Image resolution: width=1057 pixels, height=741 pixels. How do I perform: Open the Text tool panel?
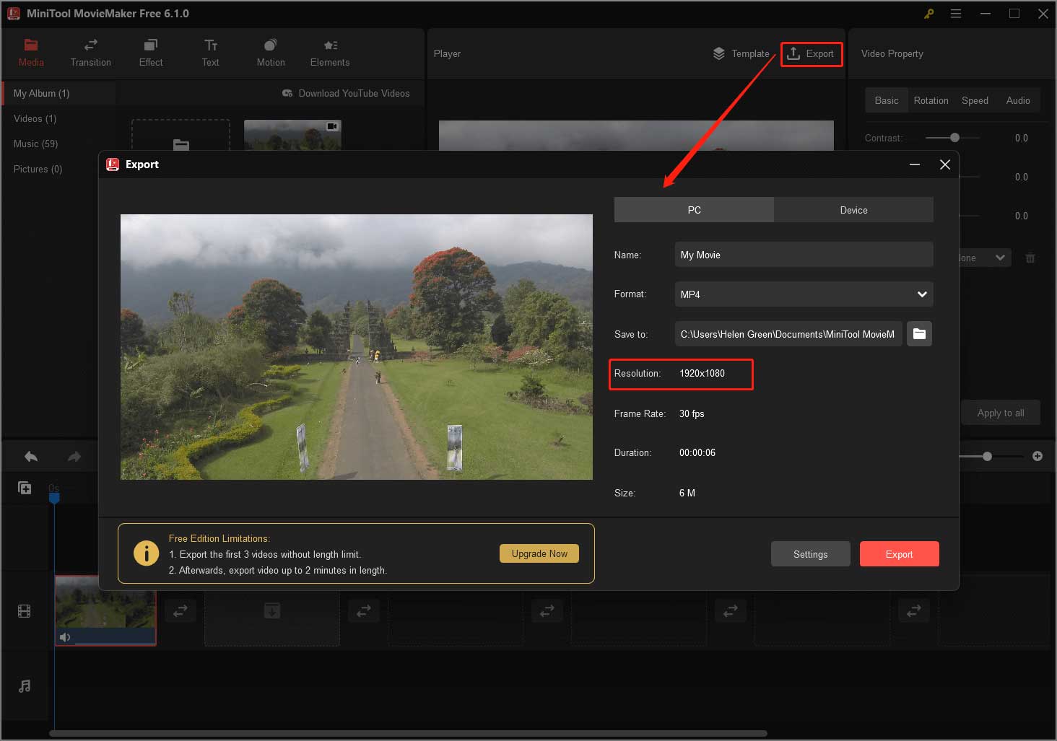coord(210,52)
